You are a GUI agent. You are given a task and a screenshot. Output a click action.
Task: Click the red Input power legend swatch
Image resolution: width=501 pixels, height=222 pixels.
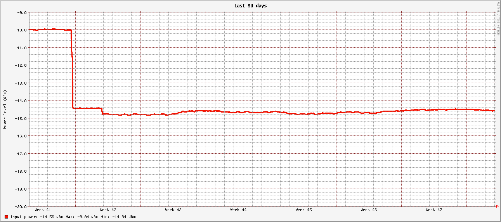[6, 217]
